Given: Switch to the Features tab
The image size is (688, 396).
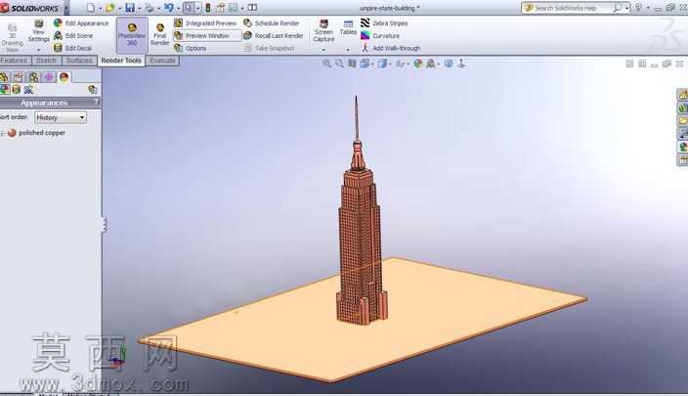Looking at the screenshot, I should (14, 61).
